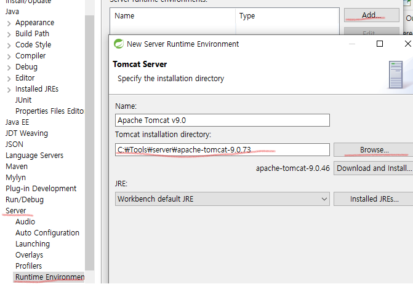The height and width of the screenshot is (284, 413).
Task: Open the Compiler preference page
Action: point(30,56)
